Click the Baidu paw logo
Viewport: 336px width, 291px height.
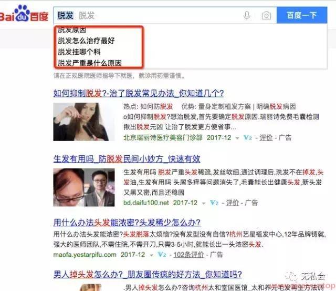(x=22, y=13)
